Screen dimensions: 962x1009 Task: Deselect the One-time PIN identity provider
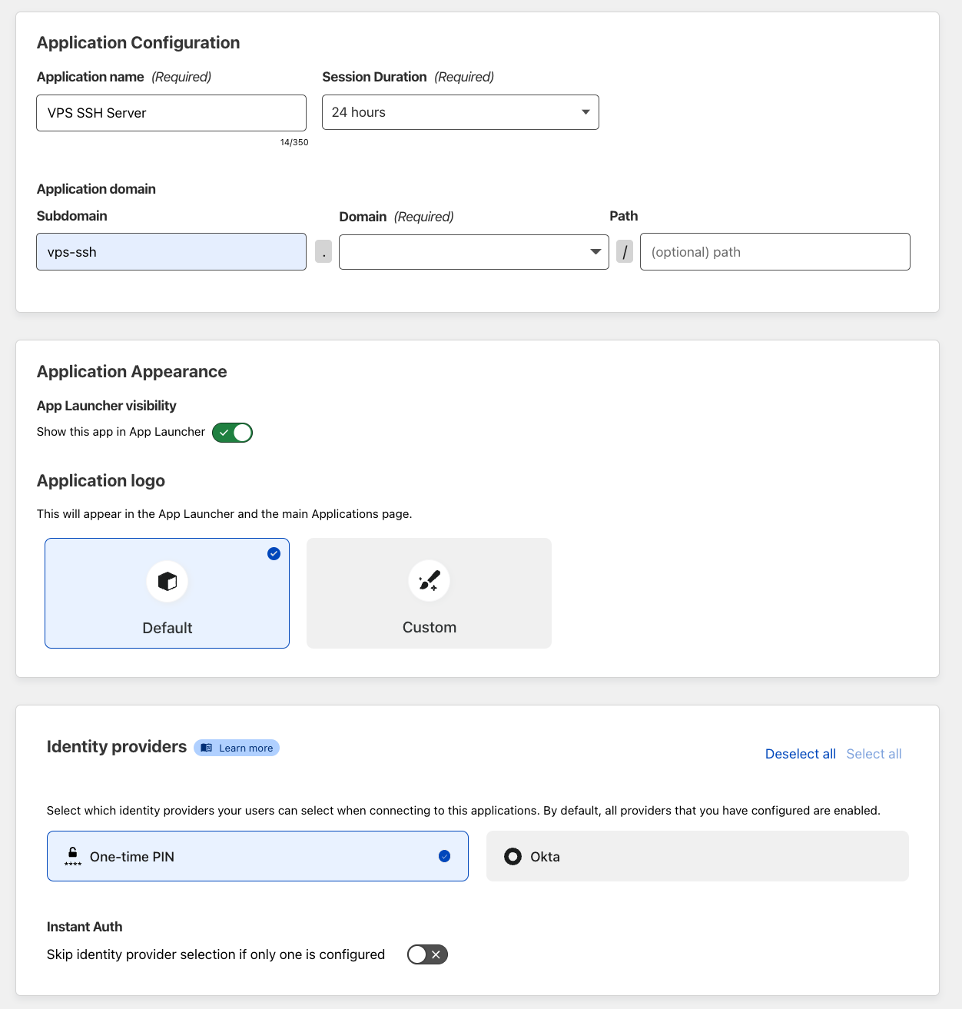pyautogui.click(x=257, y=855)
